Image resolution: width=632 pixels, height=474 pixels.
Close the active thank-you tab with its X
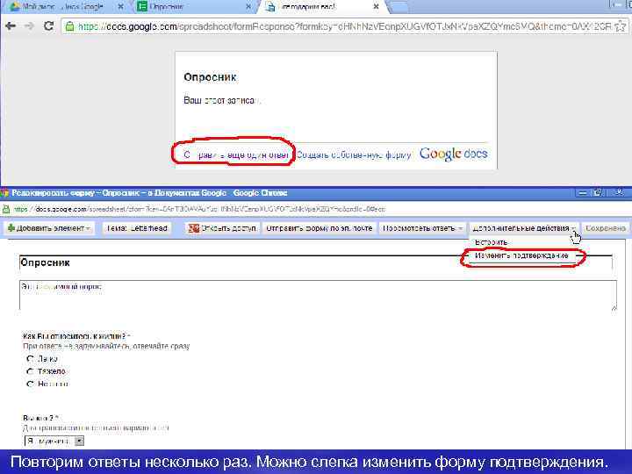[376, 7]
